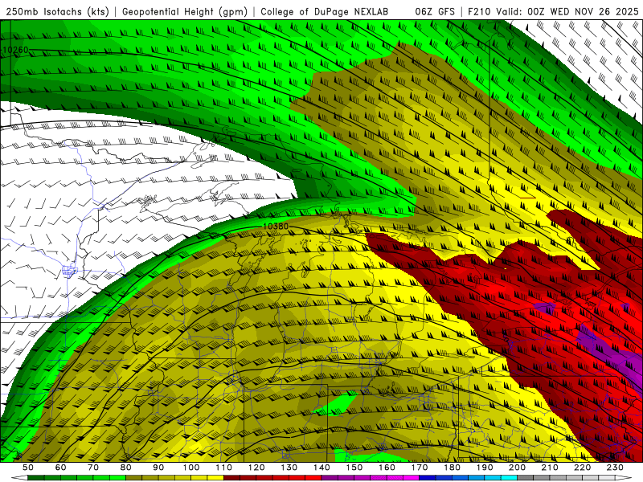This screenshot has height=482, width=643.
Task: Click the 140 knot scale label
Action: tap(321, 468)
